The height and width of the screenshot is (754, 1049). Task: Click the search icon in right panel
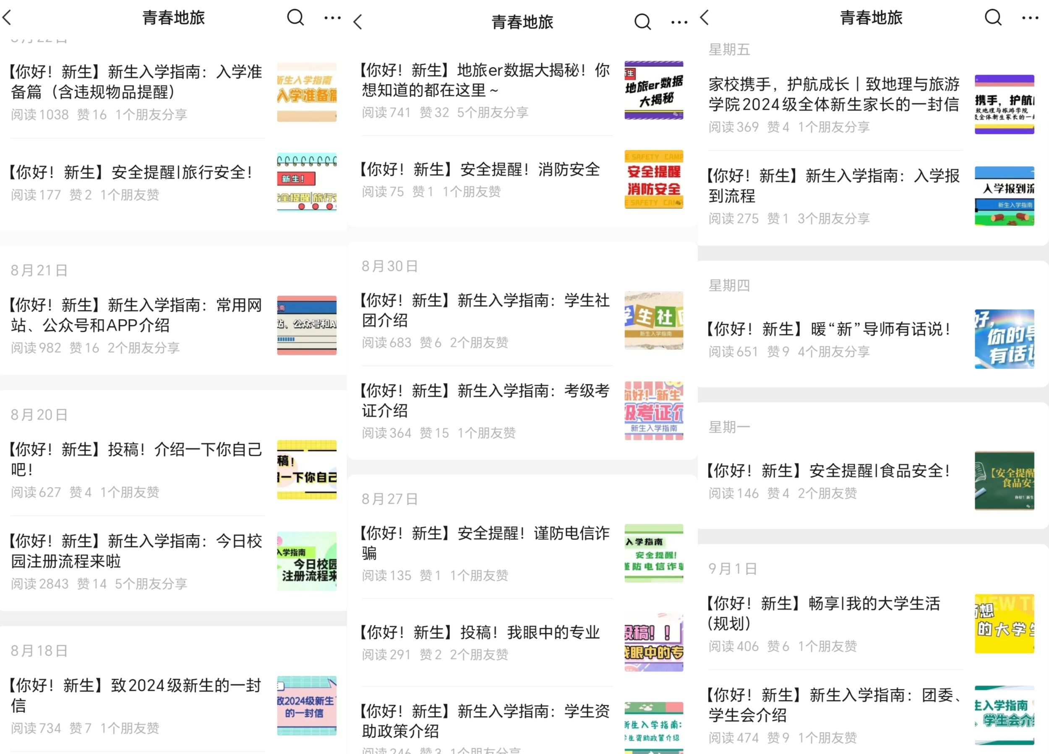(993, 18)
